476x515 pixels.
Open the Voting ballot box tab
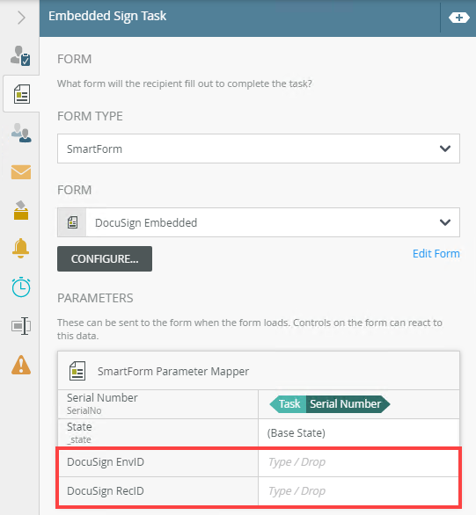tap(21, 210)
